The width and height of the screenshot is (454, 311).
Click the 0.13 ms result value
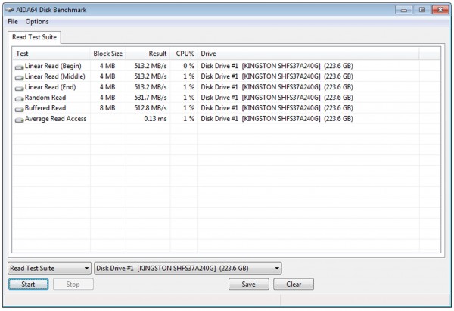pyautogui.click(x=155, y=119)
